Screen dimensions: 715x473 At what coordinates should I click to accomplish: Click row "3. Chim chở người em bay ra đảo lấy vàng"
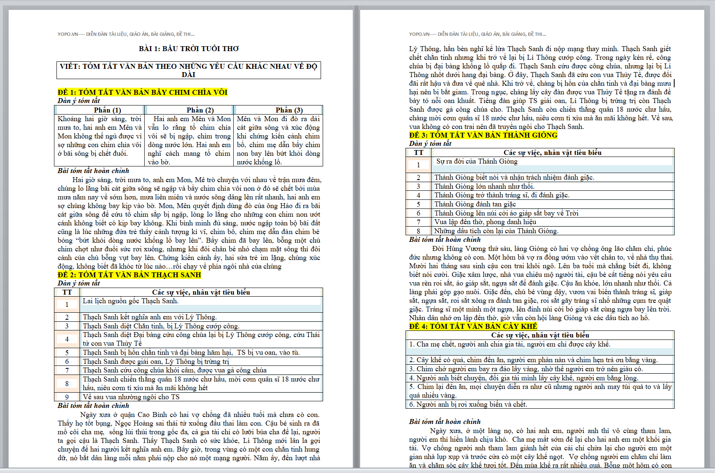540,369
